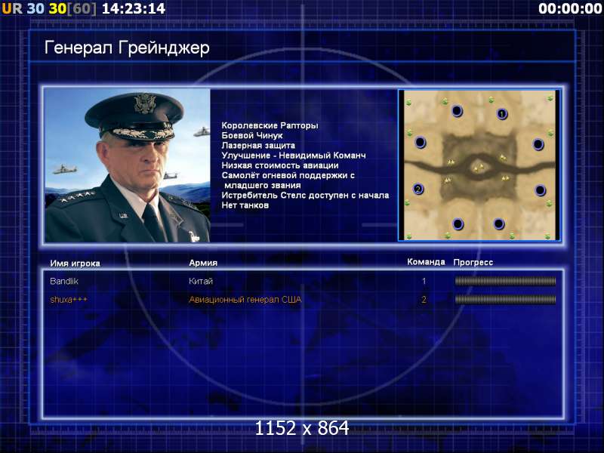604x453 pixels.
Task: Click the Bandiik loading progress bar
Action: coord(505,281)
